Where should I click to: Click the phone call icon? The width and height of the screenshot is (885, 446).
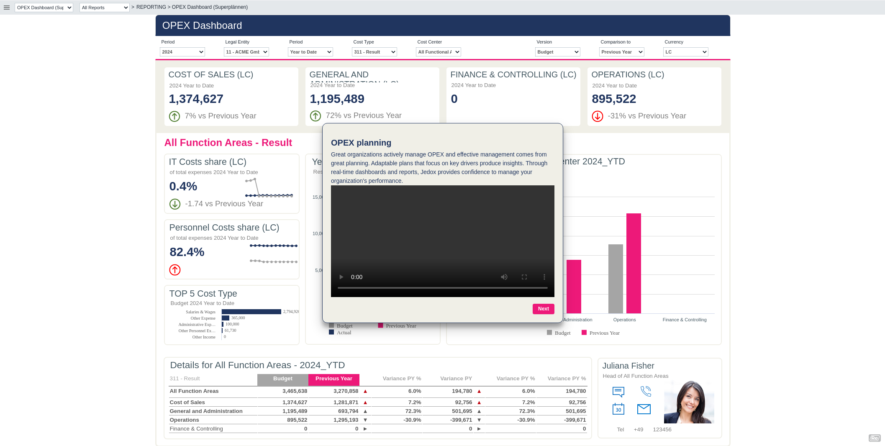pos(646,392)
